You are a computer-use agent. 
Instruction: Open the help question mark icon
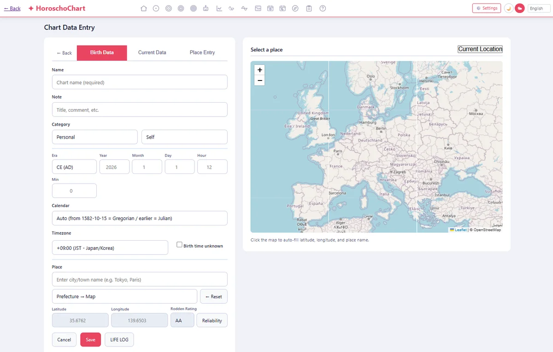(x=323, y=8)
